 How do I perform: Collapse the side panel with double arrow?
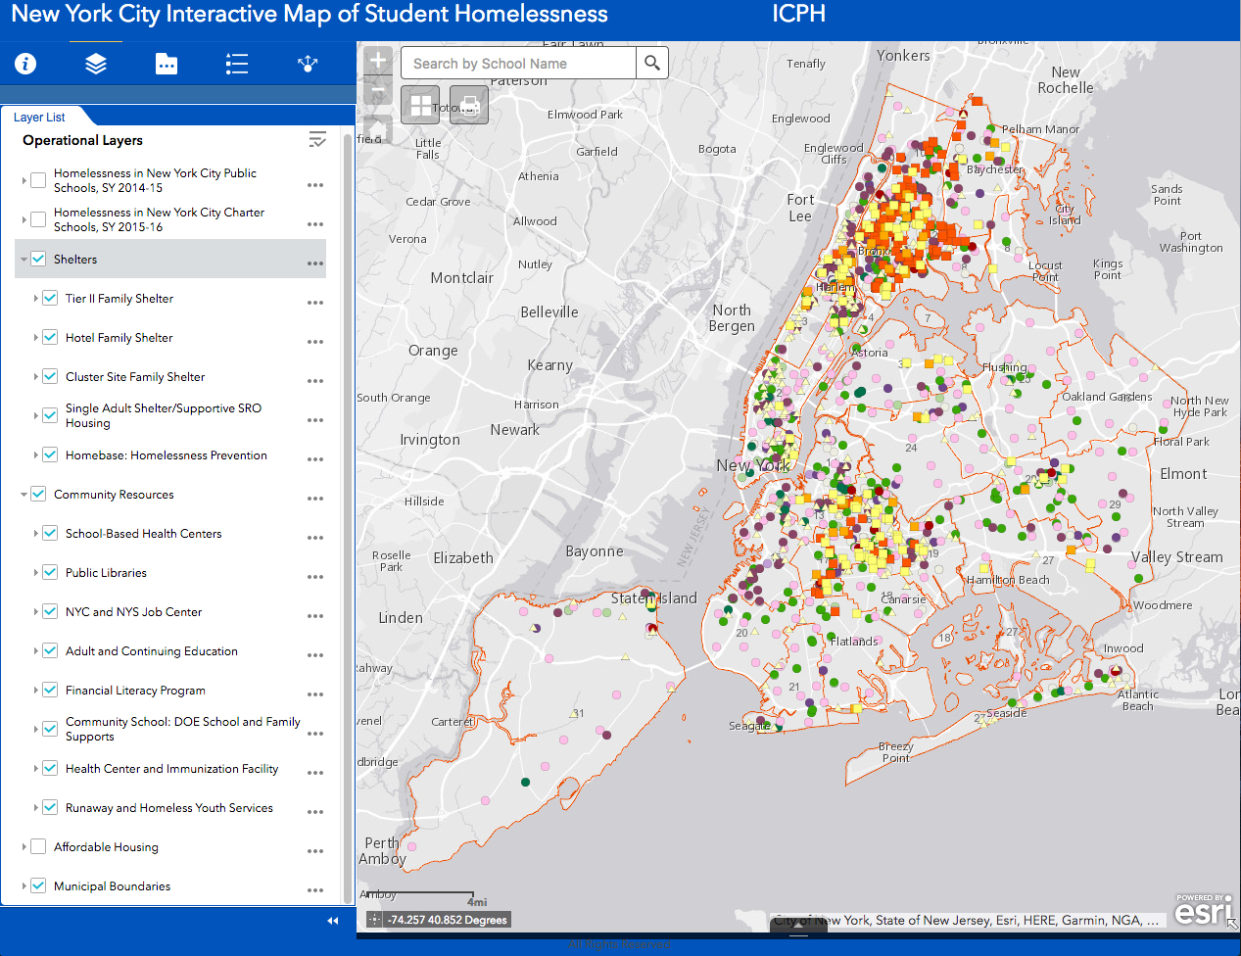point(333,920)
